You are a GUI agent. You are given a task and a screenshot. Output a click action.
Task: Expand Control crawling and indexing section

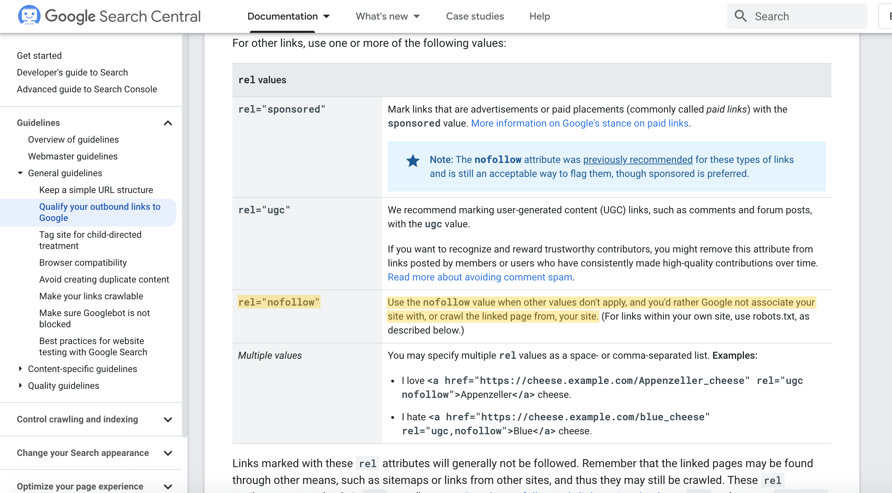click(168, 419)
